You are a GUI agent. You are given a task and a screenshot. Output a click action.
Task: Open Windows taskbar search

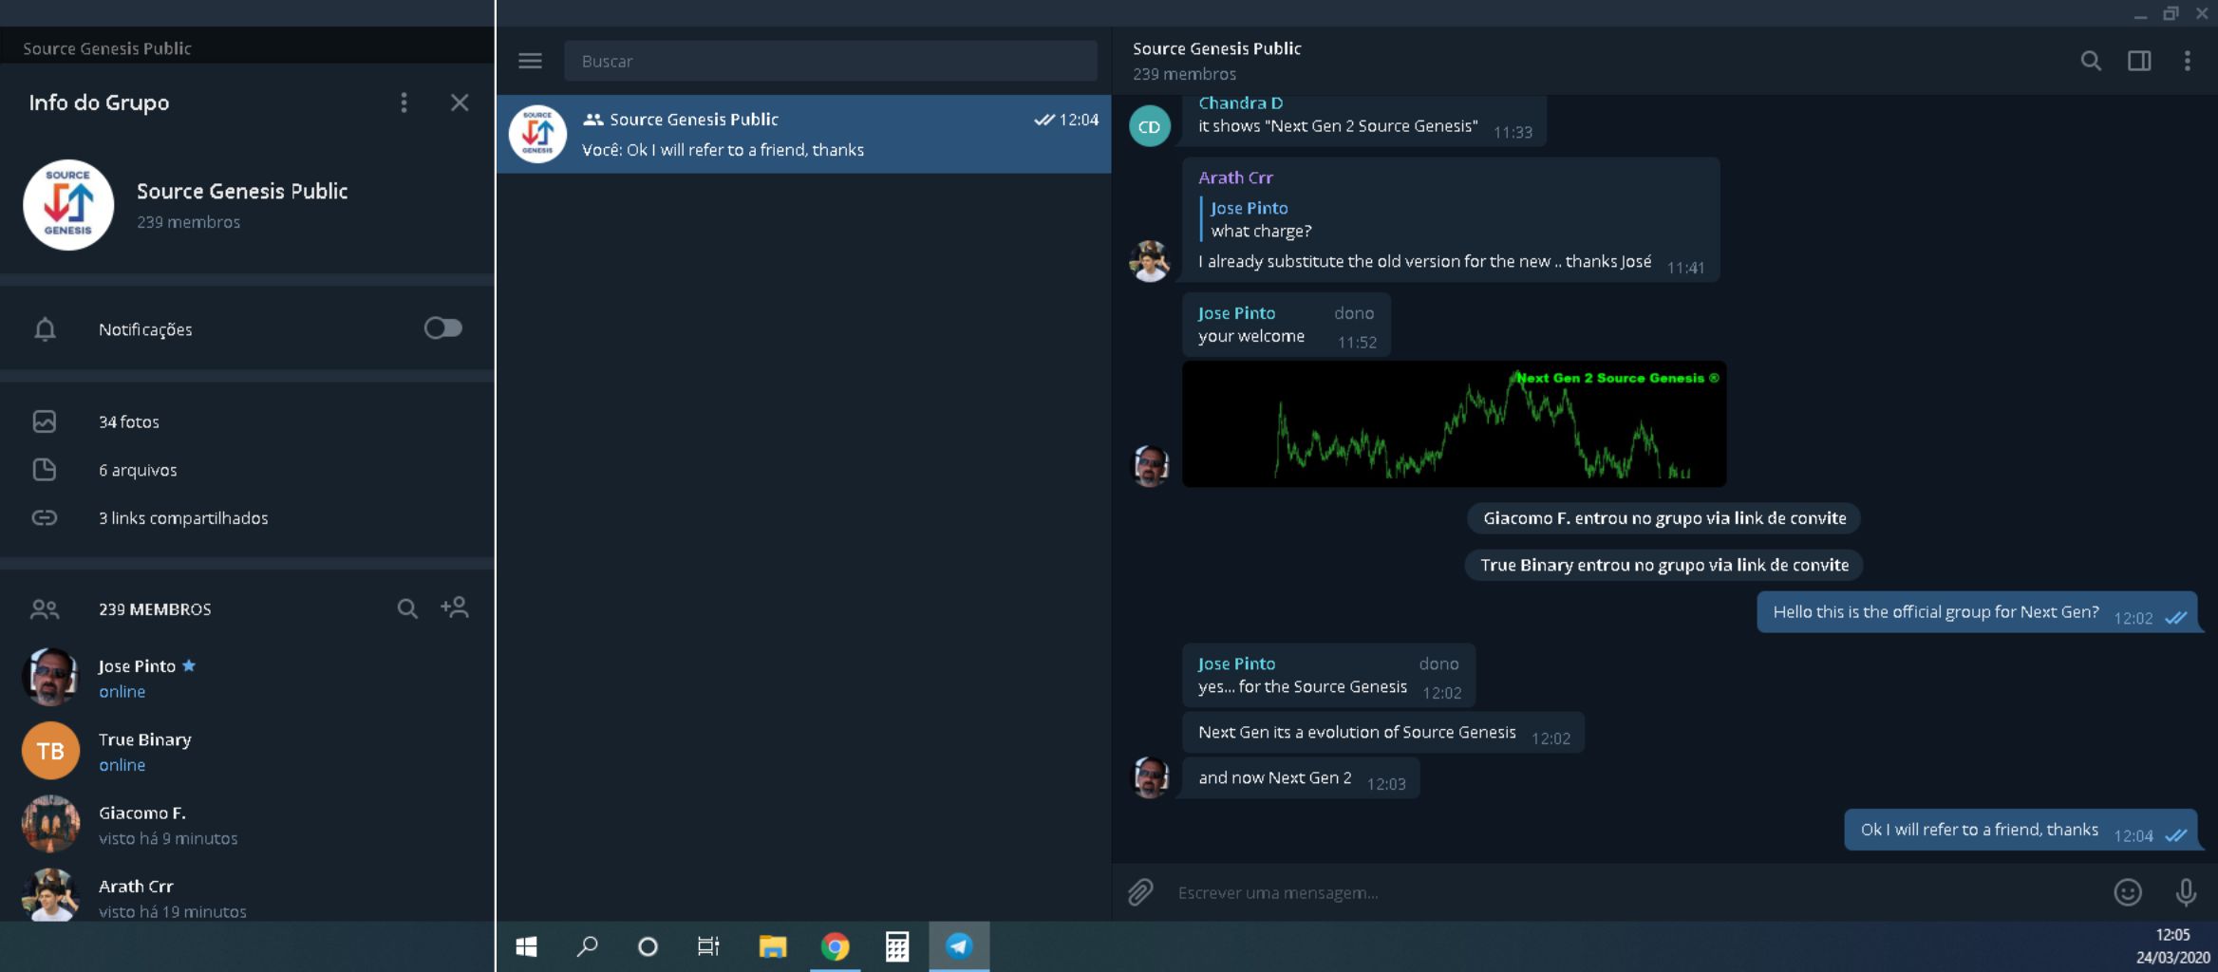(x=587, y=946)
